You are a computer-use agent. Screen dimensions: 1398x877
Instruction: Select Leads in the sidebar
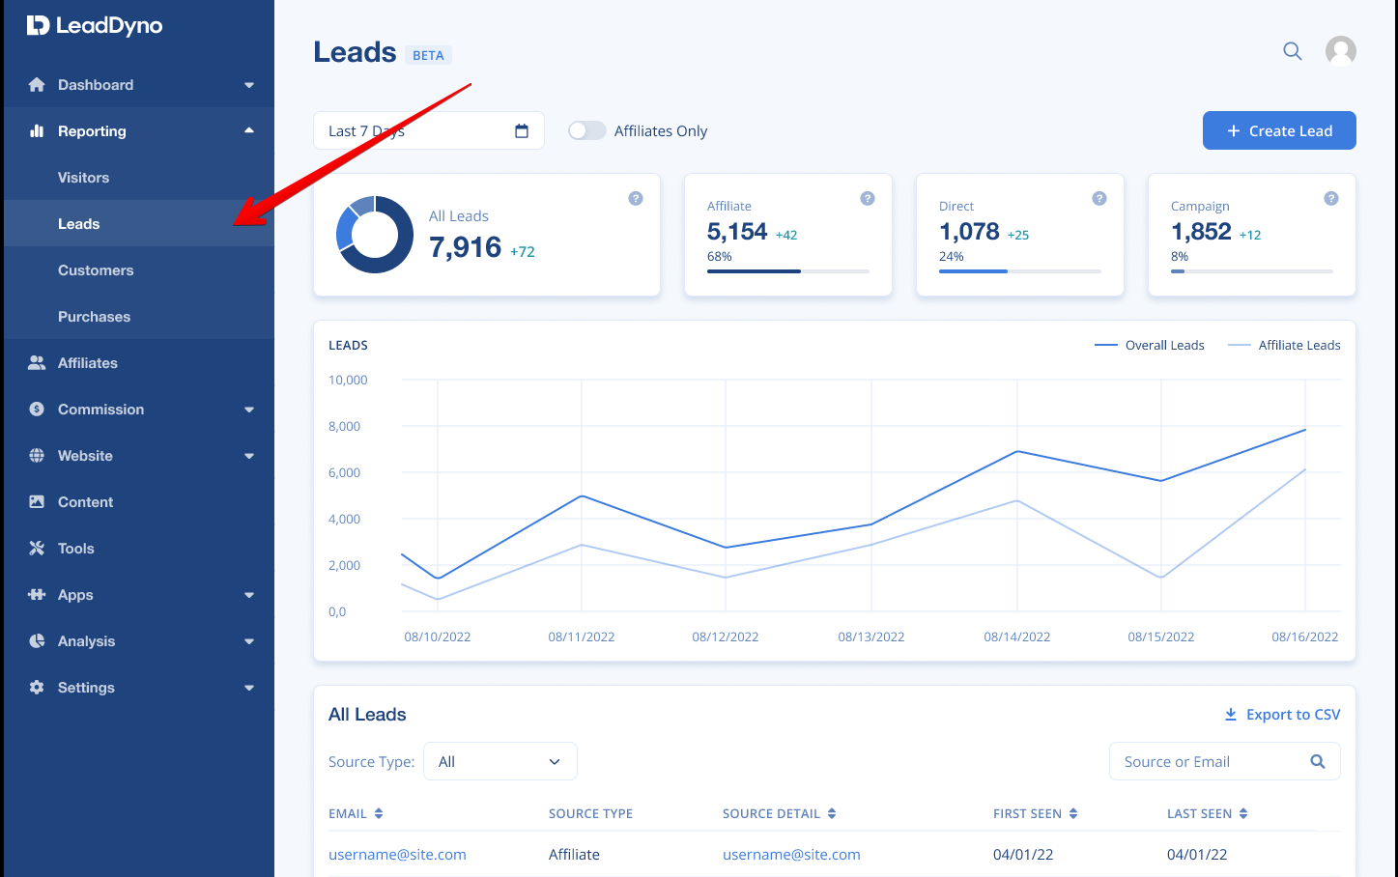tap(139, 224)
